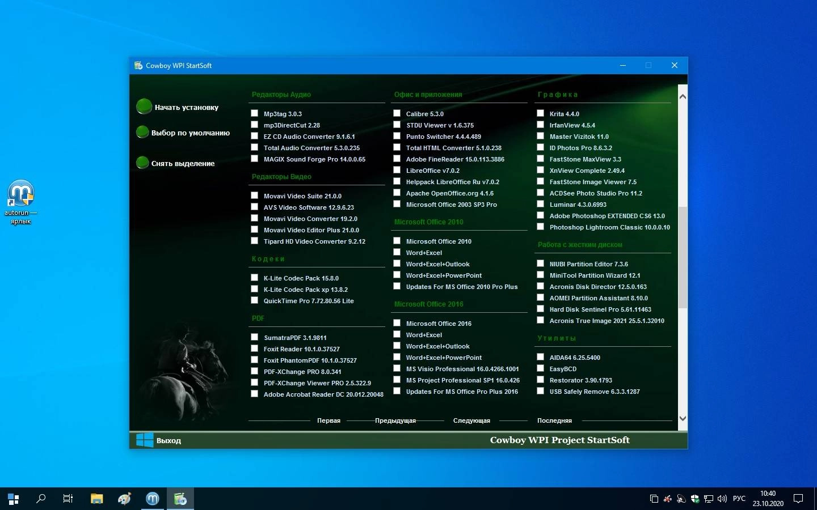This screenshot has height=510, width=817.
Task: Click Выход to exit
Action: coord(169,440)
